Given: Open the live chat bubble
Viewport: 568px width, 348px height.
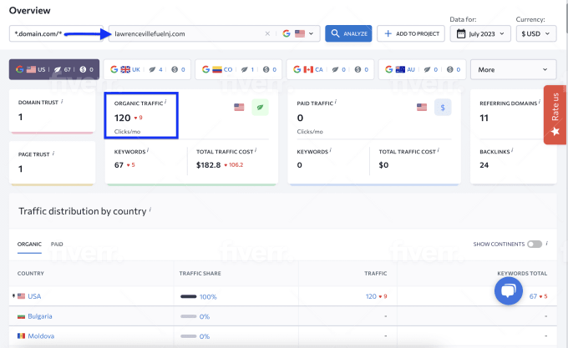Looking at the screenshot, I should [x=509, y=290].
